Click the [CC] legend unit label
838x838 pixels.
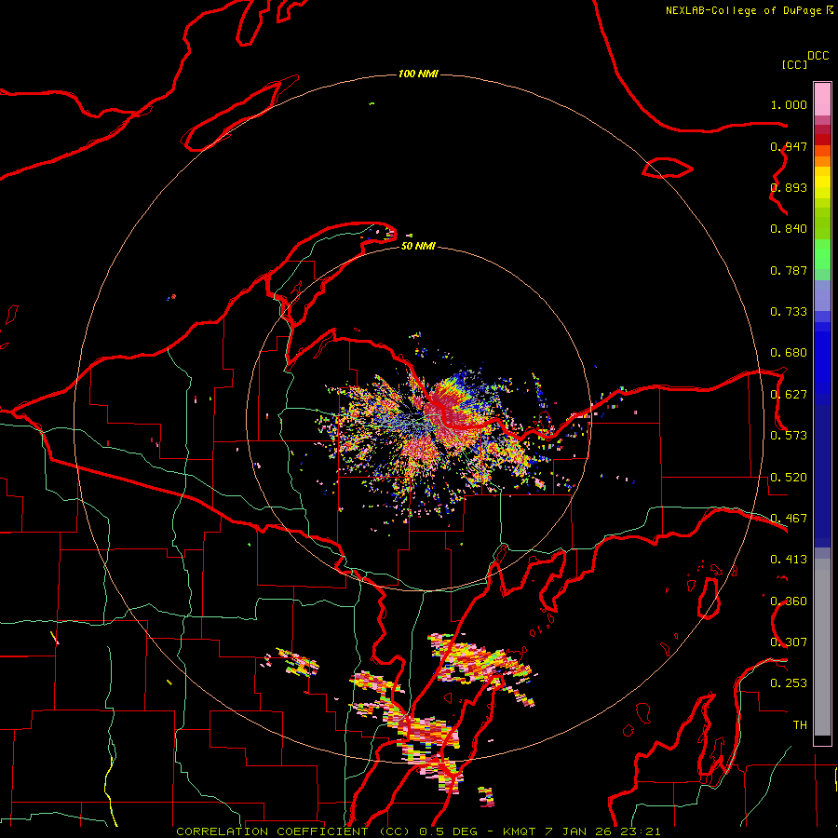(794, 64)
